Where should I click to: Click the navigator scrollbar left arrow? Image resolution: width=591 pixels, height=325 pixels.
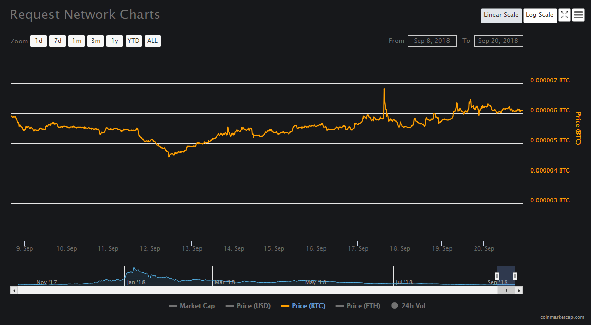click(14, 291)
